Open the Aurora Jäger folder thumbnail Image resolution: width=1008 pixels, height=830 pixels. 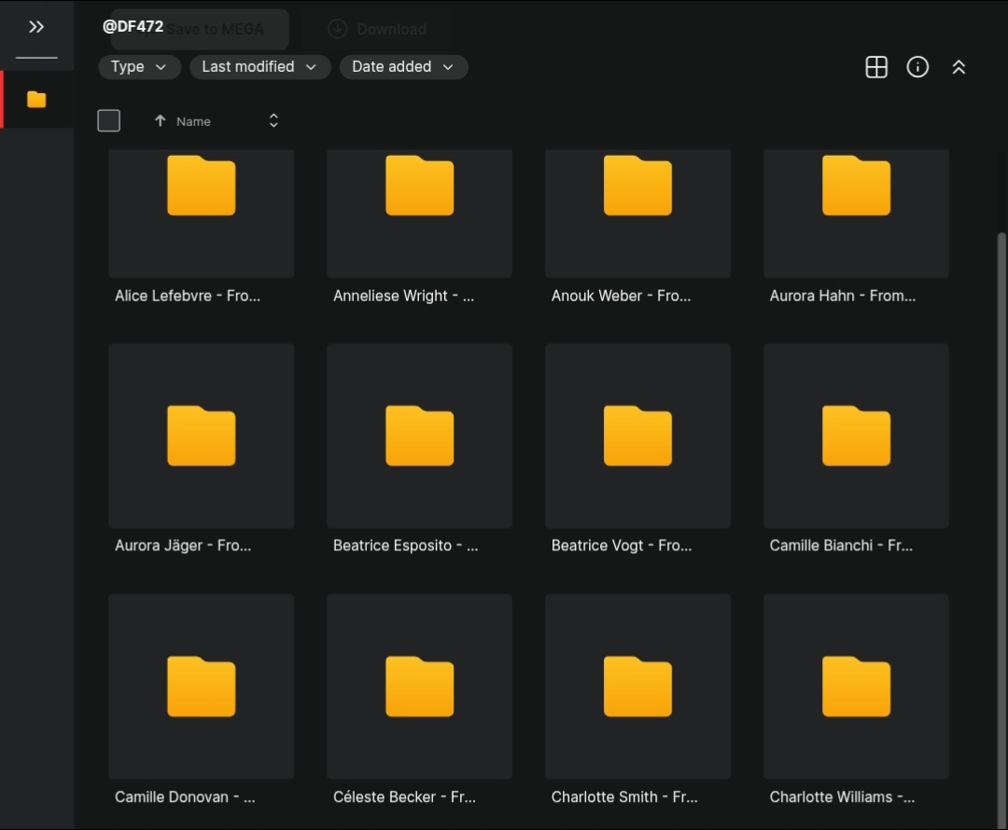[x=202, y=436]
